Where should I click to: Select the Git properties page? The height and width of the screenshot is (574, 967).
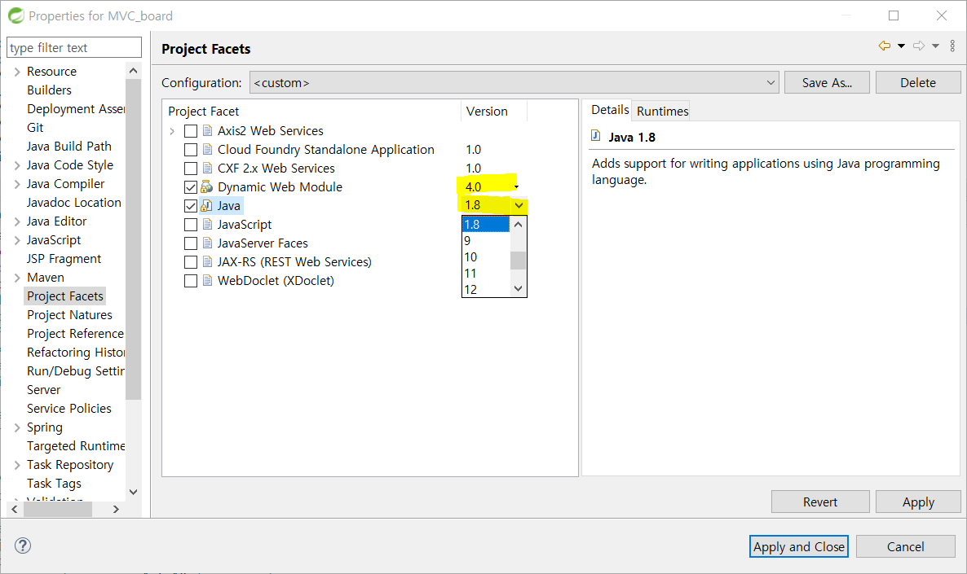35,128
